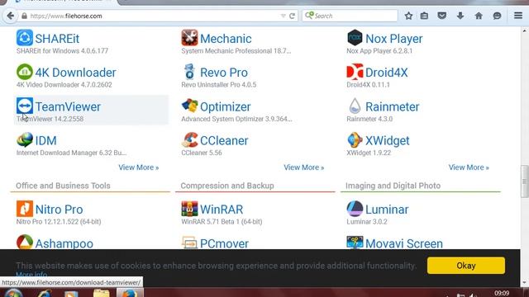The image size is (529, 297).
Task: Bookmark page with star icon
Action: 408,16
